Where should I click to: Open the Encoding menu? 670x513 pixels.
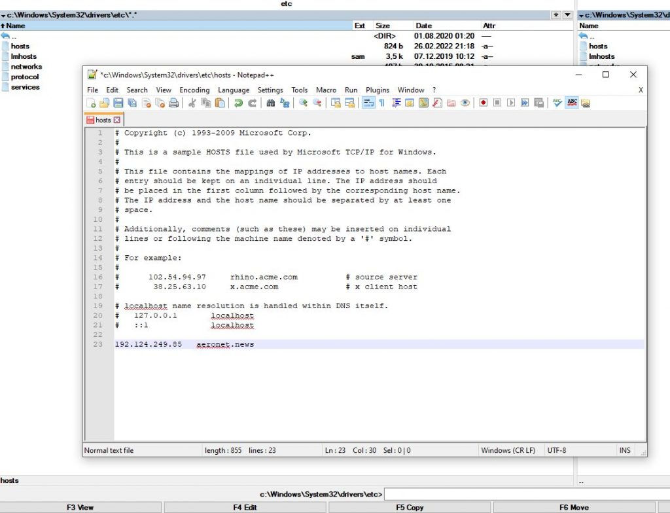[x=194, y=90]
